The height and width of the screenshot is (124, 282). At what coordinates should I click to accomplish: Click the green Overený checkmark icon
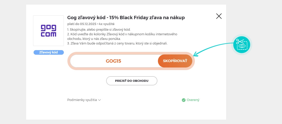[184, 100]
